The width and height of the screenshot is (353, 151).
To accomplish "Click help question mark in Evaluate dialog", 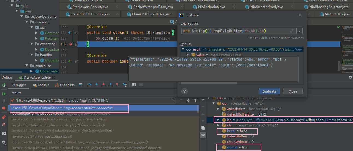I will click(184, 91).
